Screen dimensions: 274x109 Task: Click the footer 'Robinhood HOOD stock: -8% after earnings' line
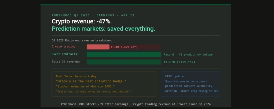click(x=136, y=104)
